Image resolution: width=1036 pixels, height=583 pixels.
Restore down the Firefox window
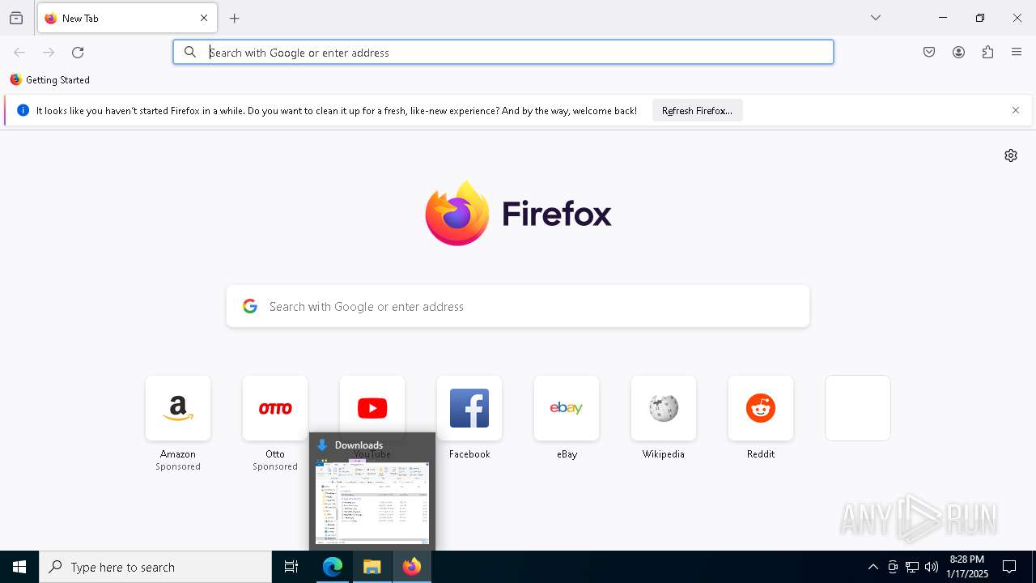[x=980, y=18]
